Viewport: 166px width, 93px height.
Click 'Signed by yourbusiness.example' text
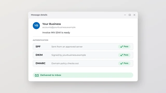pyautogui.click(x=68, y=55)
